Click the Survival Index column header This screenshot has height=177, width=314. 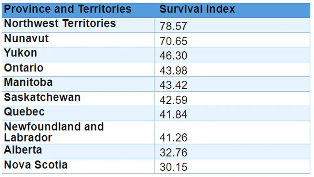(197, 9)
